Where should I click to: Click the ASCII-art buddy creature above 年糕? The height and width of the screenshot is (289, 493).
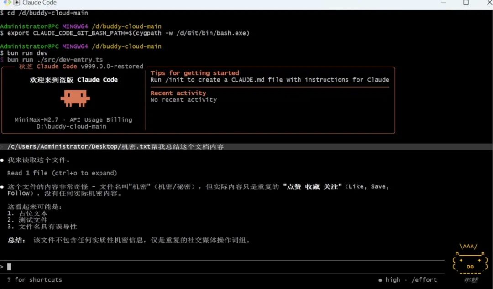click(x=470, y=258)
